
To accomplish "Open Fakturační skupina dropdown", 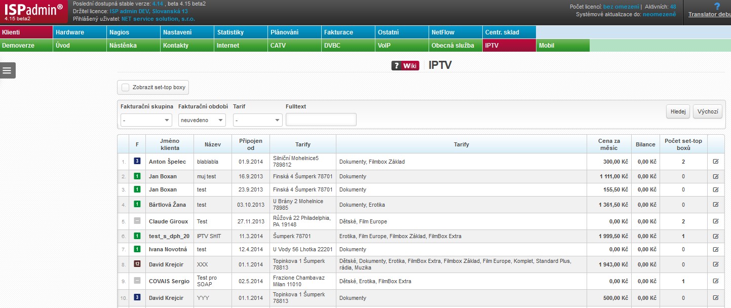I will pos(146,120).
